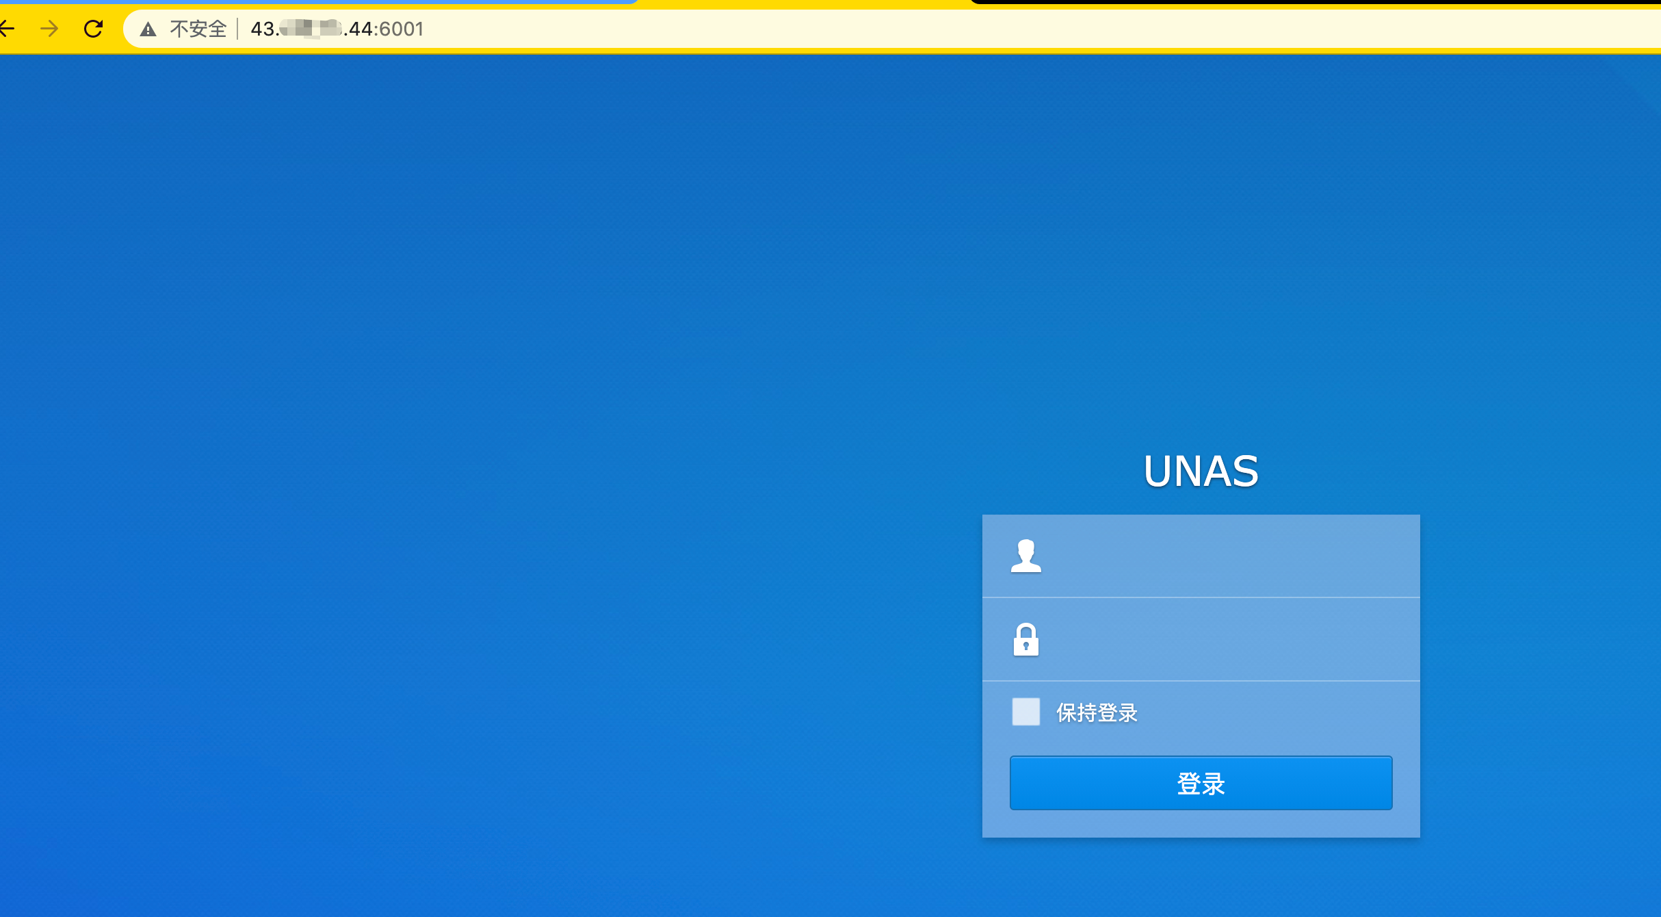The width and height of the screenshot is (1661, 917).
Task: Click the address bar URL ending 44:6001
Action: (337, 29)
